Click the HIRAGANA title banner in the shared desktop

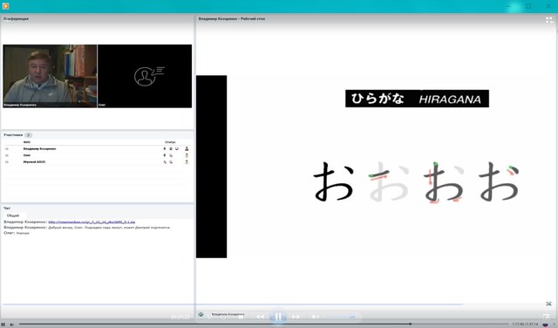417,99
